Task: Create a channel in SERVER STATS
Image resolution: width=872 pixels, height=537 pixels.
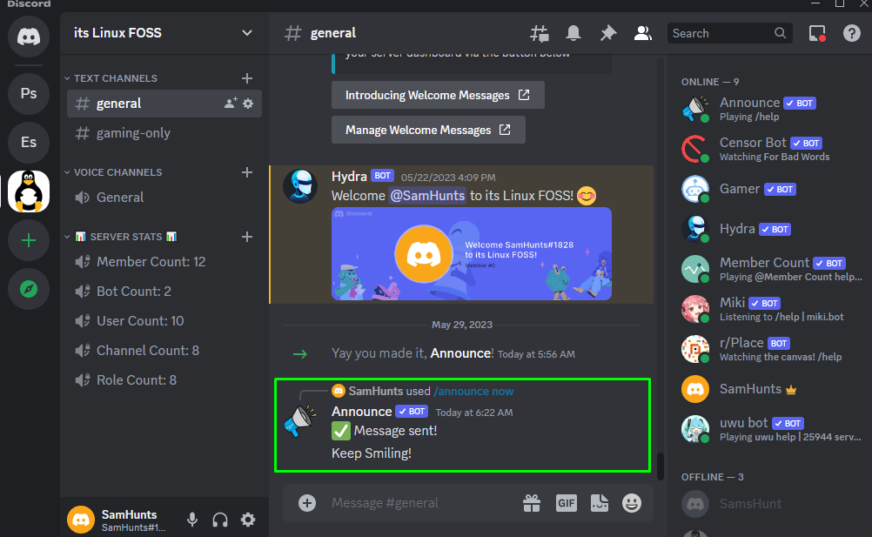Action: tap(247, 237)
